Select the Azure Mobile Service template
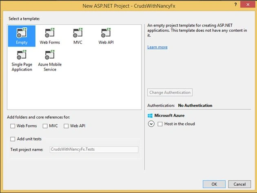 50,61
